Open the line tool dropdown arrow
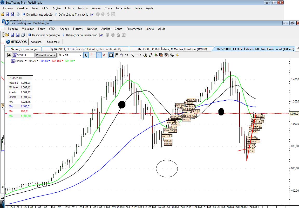299x208 pixels. tap(136, 55)
